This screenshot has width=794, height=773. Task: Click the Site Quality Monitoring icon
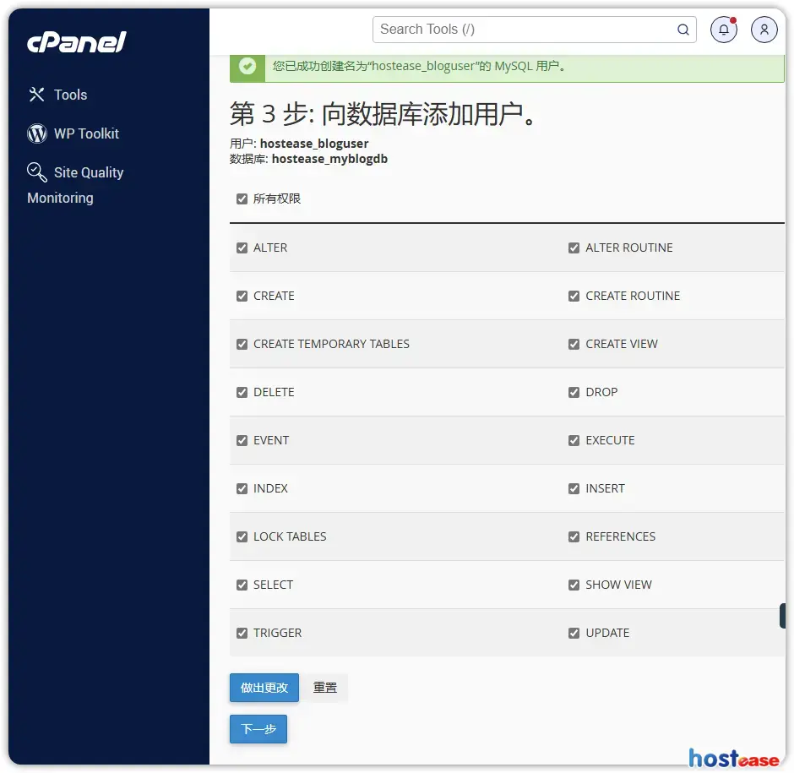tap(37, 172)
